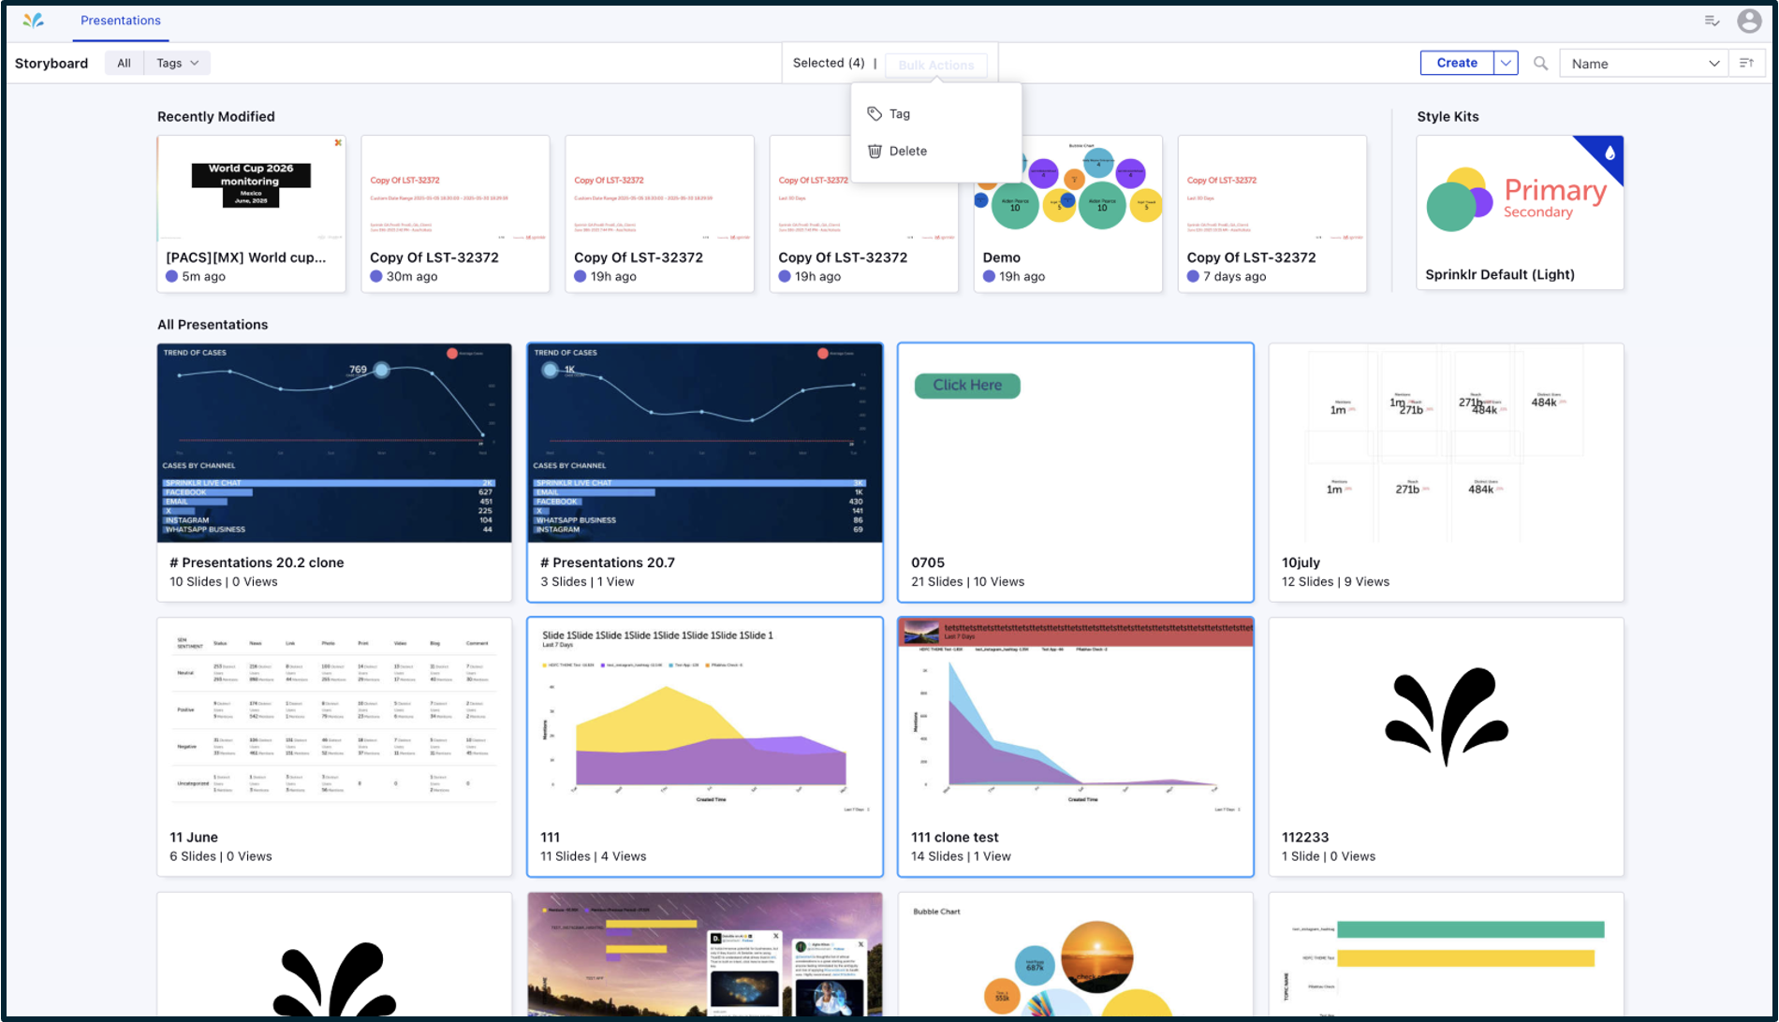Click the Recently Modified heading
Screen dimensions: 1779x1022
tap(216, 116)
